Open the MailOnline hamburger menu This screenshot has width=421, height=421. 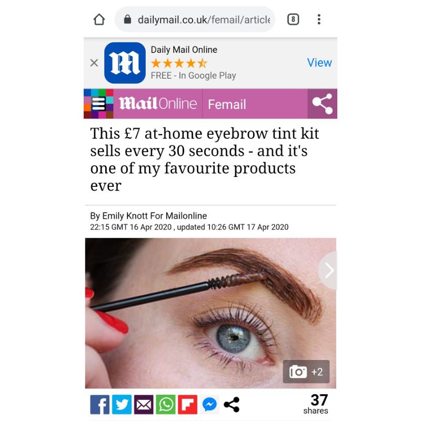coord(98,104)
